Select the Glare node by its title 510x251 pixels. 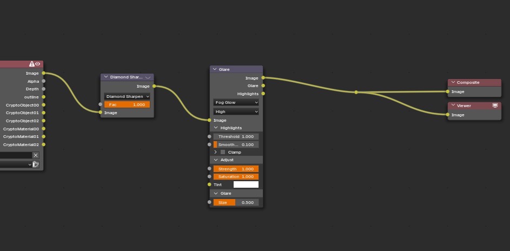224,69
